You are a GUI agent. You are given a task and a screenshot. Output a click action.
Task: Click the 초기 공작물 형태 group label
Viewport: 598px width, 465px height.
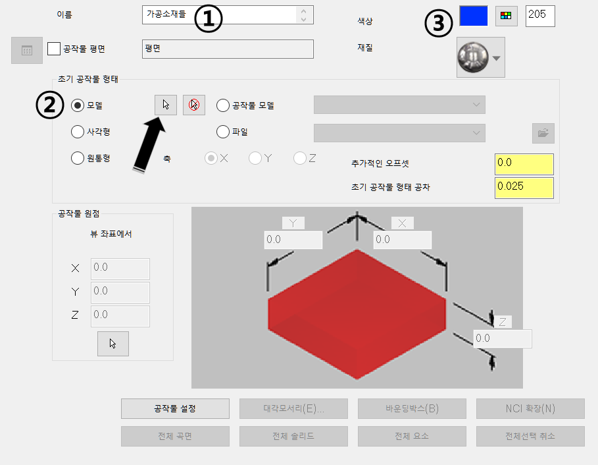88,79
